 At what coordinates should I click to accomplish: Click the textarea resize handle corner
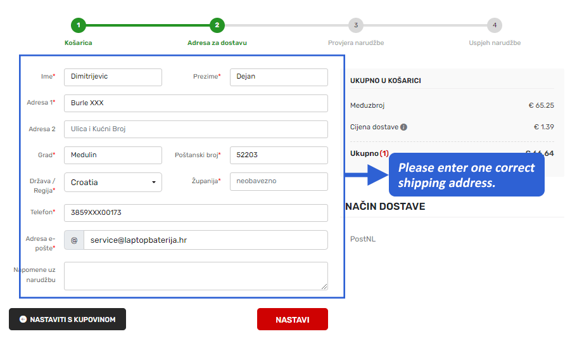(x=325, y=287)
